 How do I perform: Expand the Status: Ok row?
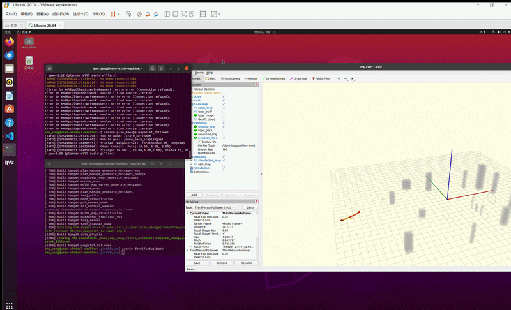195,142
